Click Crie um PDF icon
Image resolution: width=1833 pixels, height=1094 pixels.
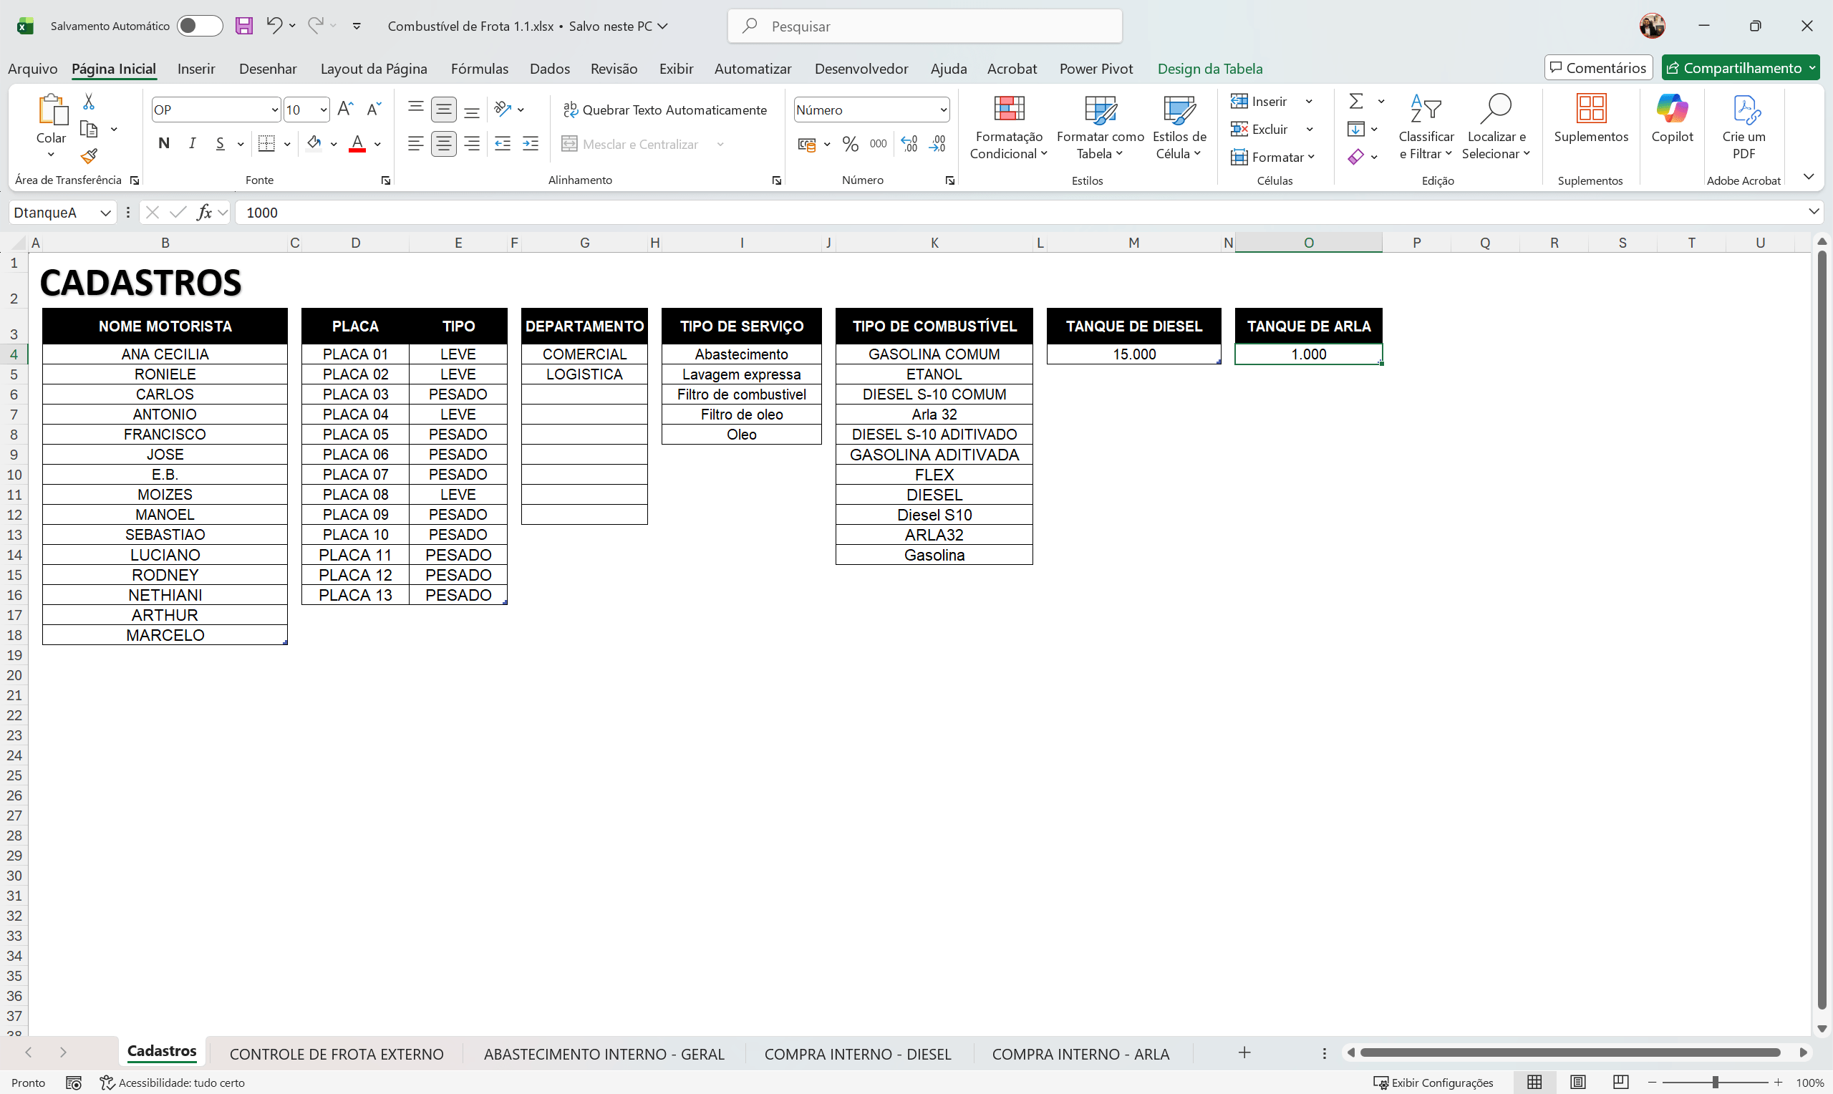(x=1743, y=125)
